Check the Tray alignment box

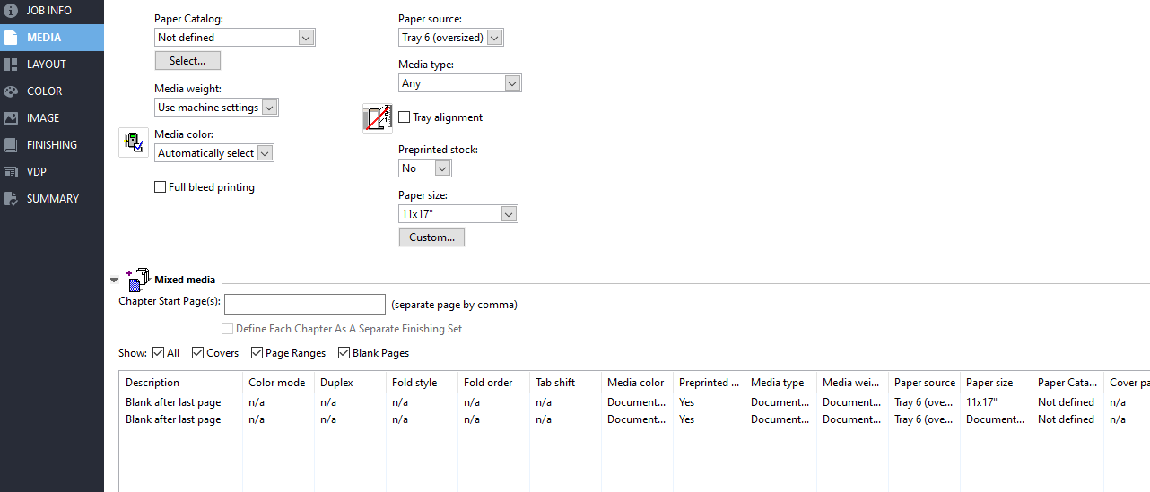point(405,117)
